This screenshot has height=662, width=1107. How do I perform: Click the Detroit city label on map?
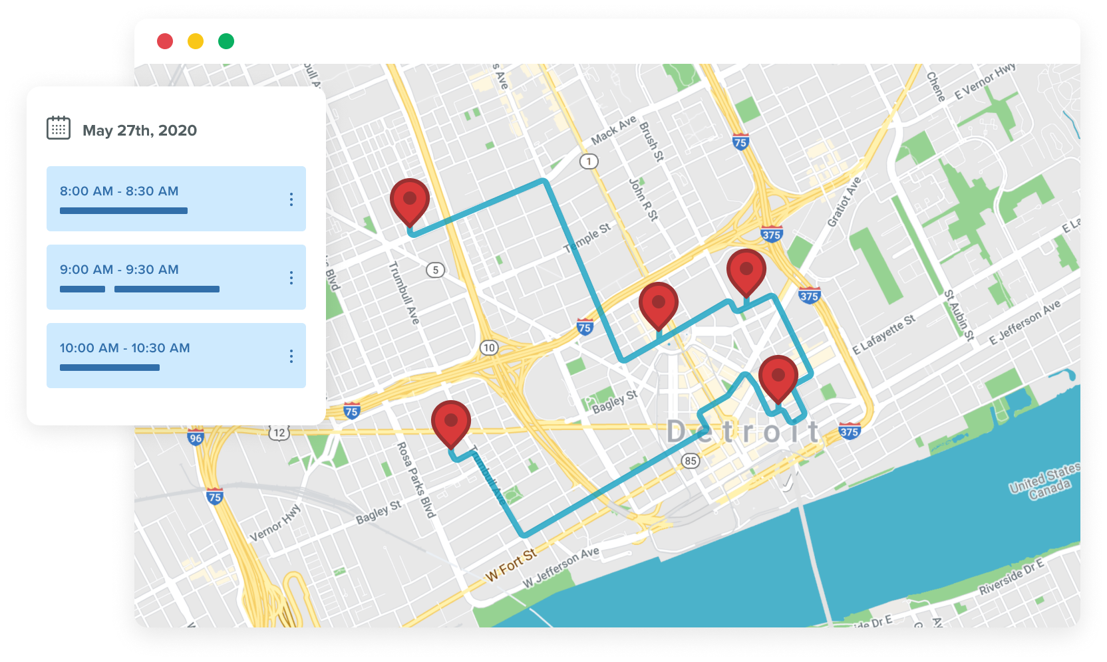pos(743,432)
